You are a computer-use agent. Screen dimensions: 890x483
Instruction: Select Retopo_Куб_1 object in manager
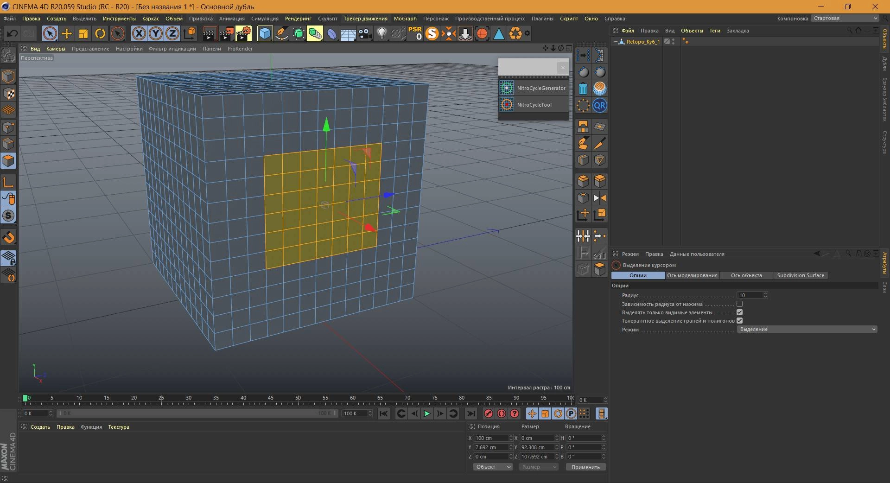click(643, 42)
